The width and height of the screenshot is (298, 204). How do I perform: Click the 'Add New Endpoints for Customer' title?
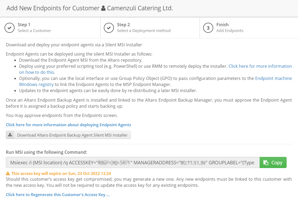pyautogui.click(x=53, y=8)
